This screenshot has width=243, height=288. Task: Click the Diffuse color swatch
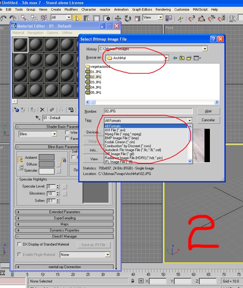tap(47, 164)
